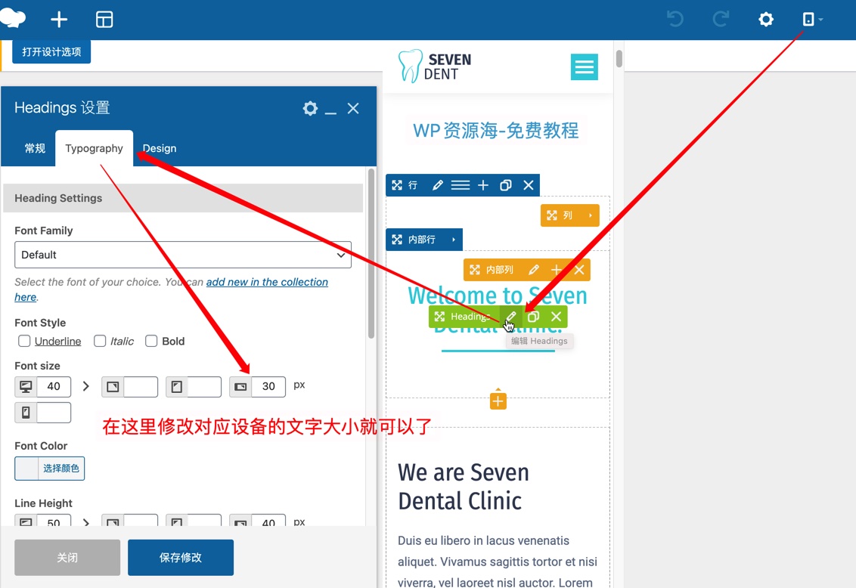Add new element with plus icon in top bar
Screen dimensions: 856x588
pyautogui.click(x=59, y=19)
